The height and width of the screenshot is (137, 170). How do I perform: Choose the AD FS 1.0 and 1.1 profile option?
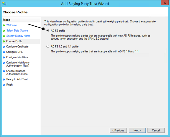click(48, 46)
